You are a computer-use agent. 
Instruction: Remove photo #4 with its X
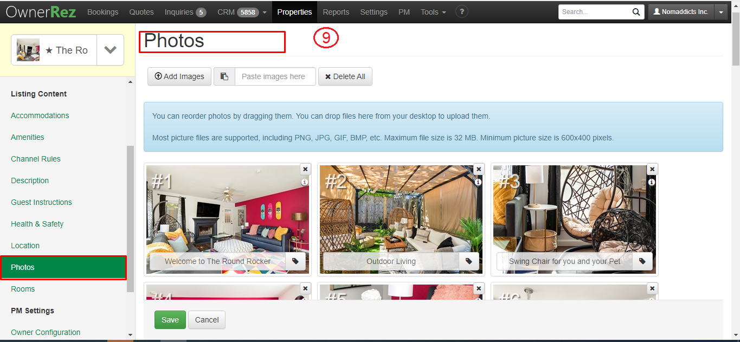click(x=305, y=288)
